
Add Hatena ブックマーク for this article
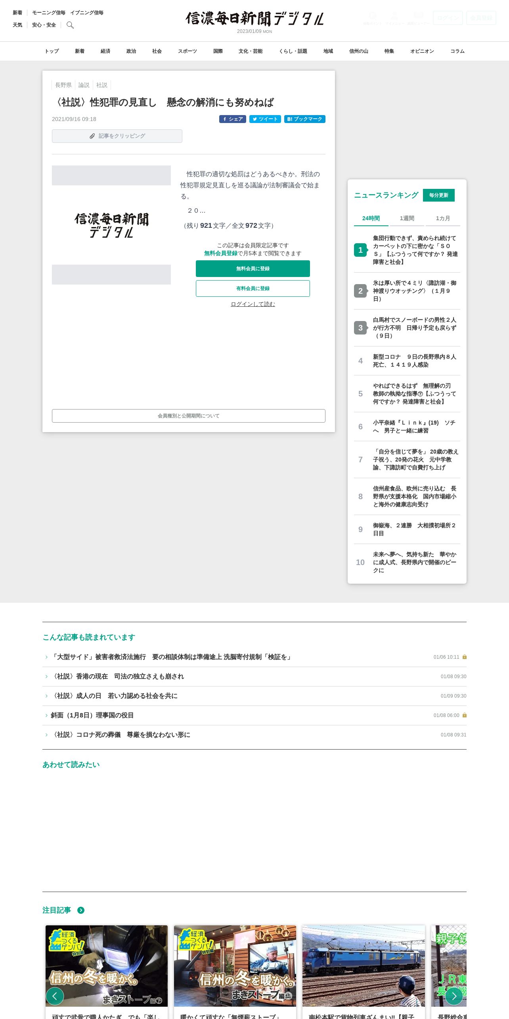tap(305, 119)
